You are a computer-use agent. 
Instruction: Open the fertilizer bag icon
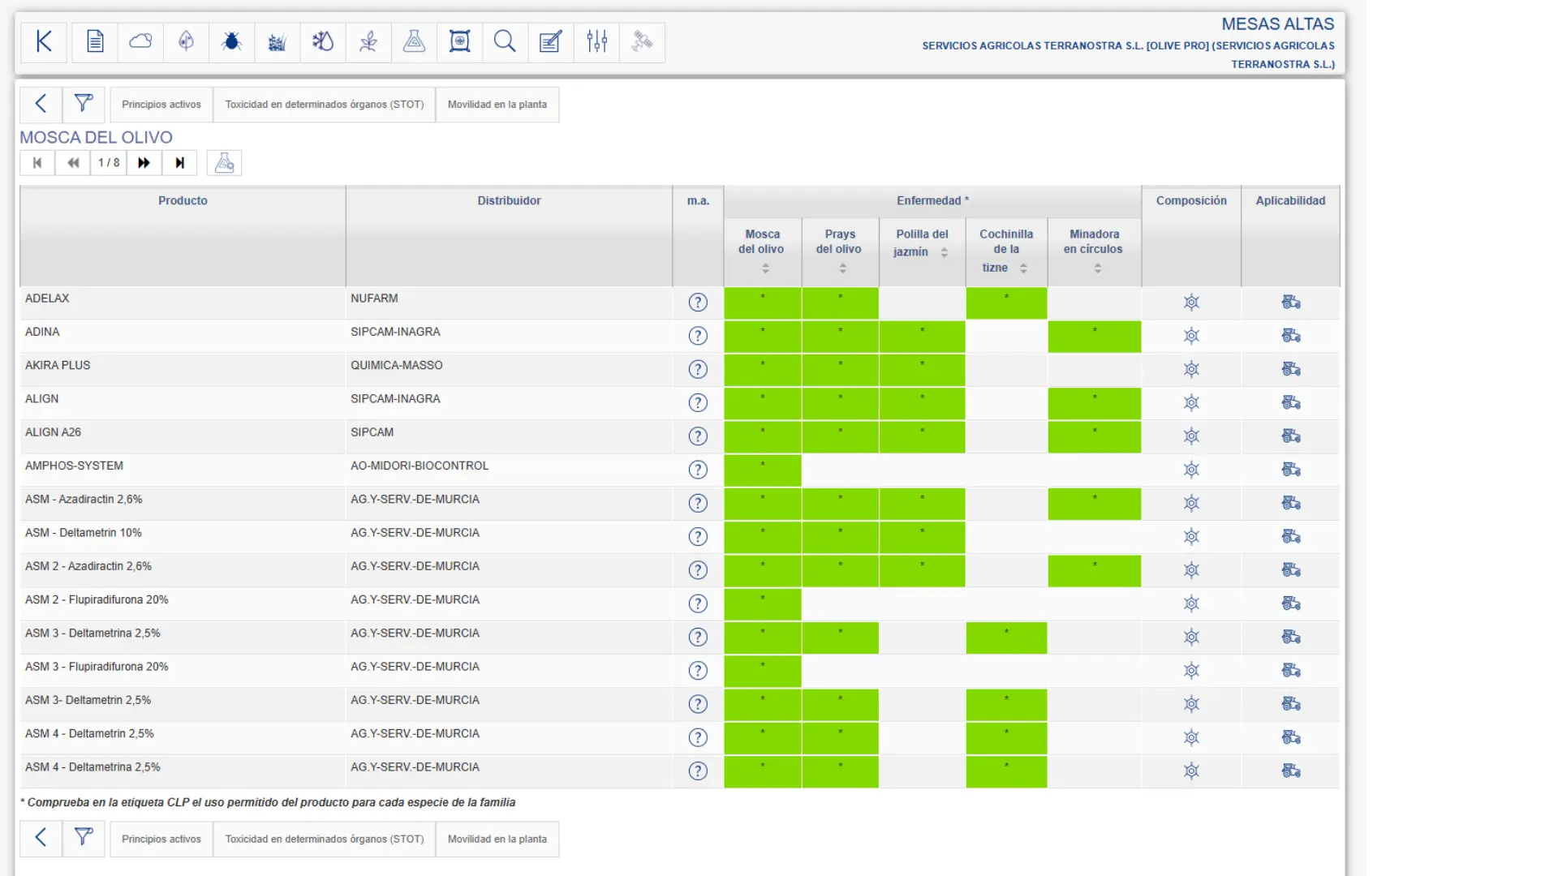[x=459, y=41]
